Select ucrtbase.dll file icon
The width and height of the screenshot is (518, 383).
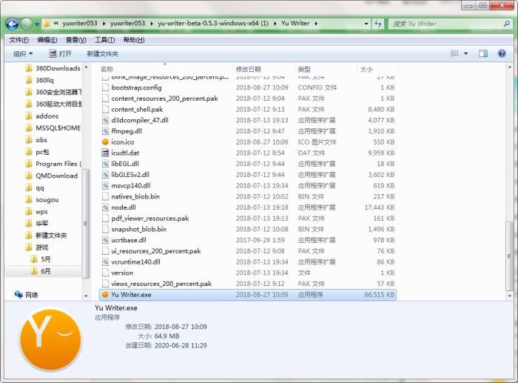pos(105,240)
